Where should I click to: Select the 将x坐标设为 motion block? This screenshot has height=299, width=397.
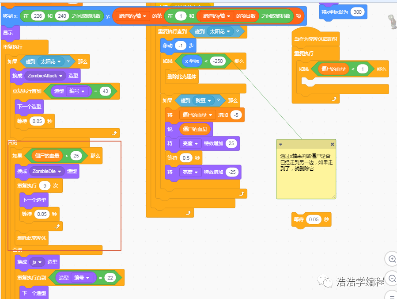(335, 12)
